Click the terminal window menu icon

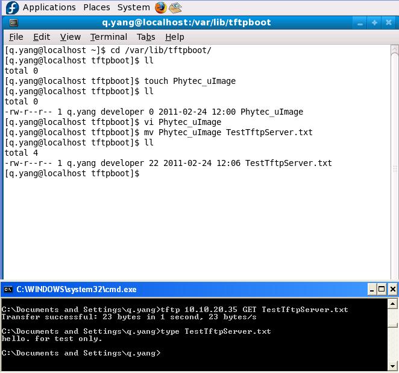[13, 23]
